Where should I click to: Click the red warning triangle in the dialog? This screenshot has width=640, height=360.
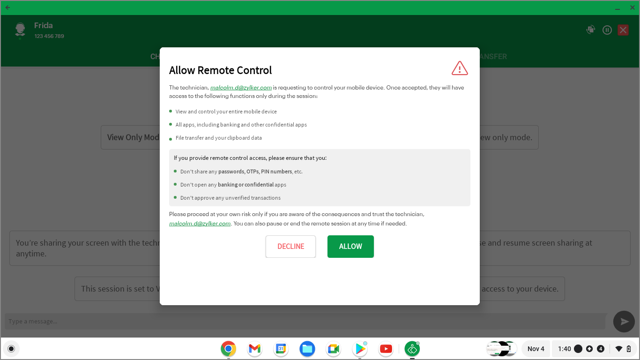pos(460,68)
